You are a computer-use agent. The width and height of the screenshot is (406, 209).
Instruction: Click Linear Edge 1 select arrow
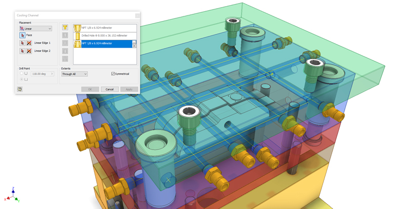pyautogui.click(x=23, y=43)
